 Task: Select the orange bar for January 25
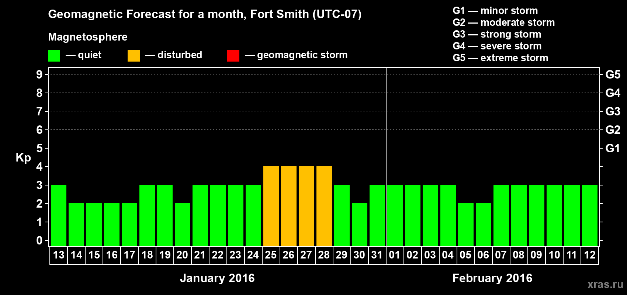(x=271, y=206)
